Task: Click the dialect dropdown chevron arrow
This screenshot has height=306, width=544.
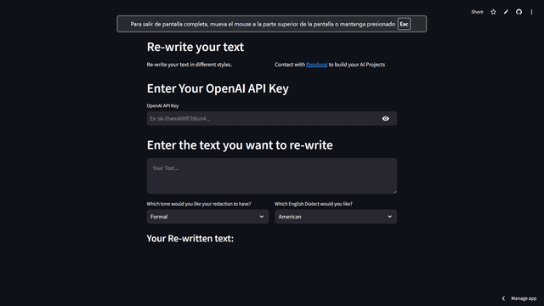Action: click(x=389, y=217)
